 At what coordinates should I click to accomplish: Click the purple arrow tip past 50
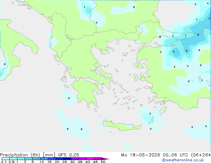click(x=105, y=159)
